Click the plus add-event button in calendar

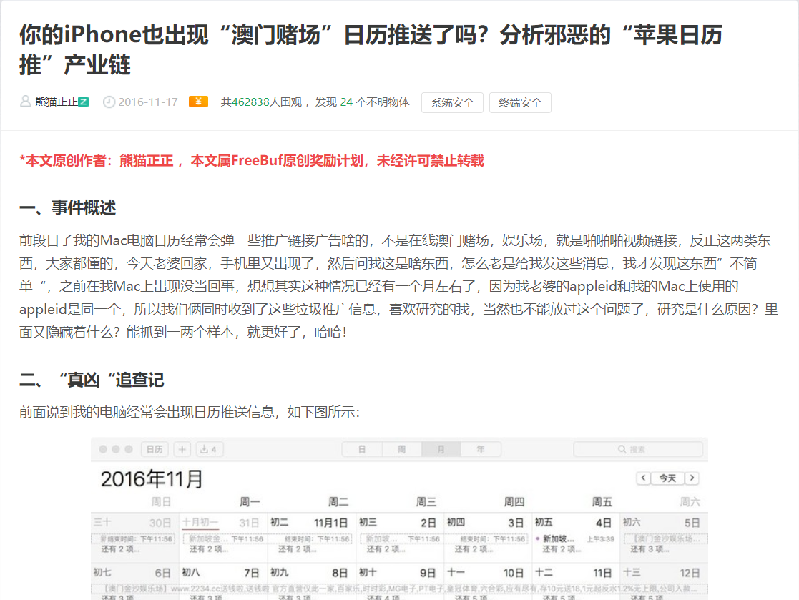(182, 449)
